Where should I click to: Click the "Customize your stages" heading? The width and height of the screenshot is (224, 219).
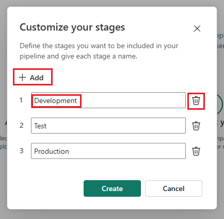click(72, 27)
